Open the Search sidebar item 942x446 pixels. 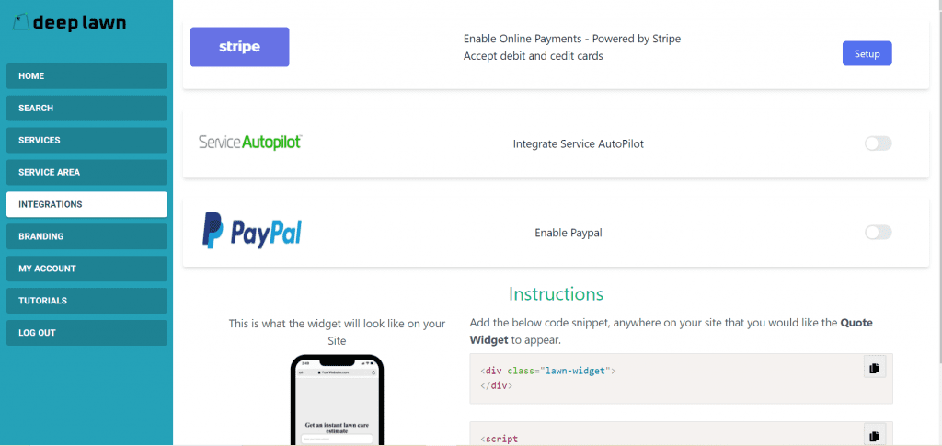point(86,108)
